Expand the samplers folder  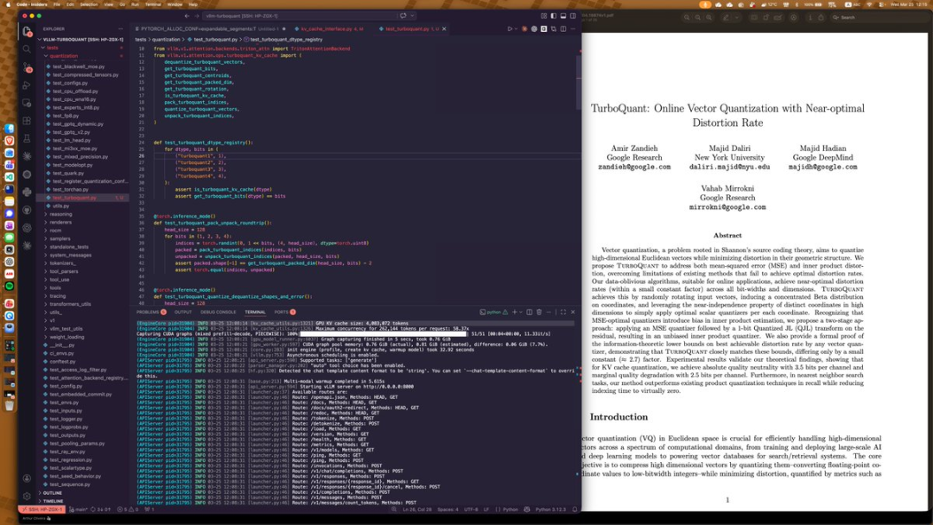82,238
